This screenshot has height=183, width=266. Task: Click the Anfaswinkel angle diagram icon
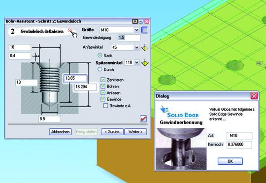click(144, 47)
